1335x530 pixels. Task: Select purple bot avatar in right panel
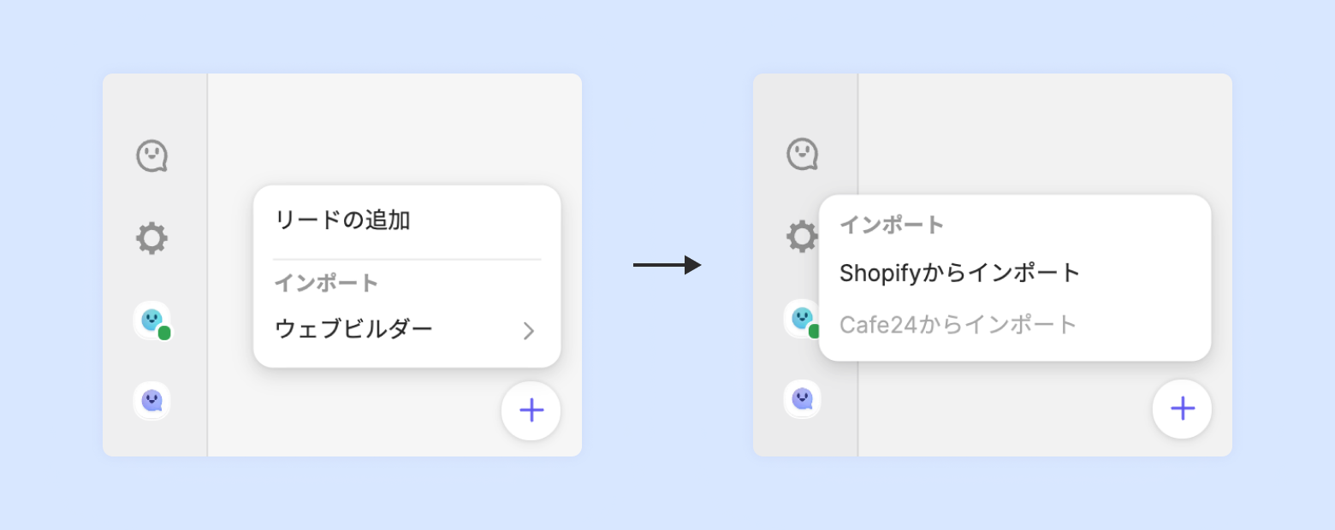802,398
